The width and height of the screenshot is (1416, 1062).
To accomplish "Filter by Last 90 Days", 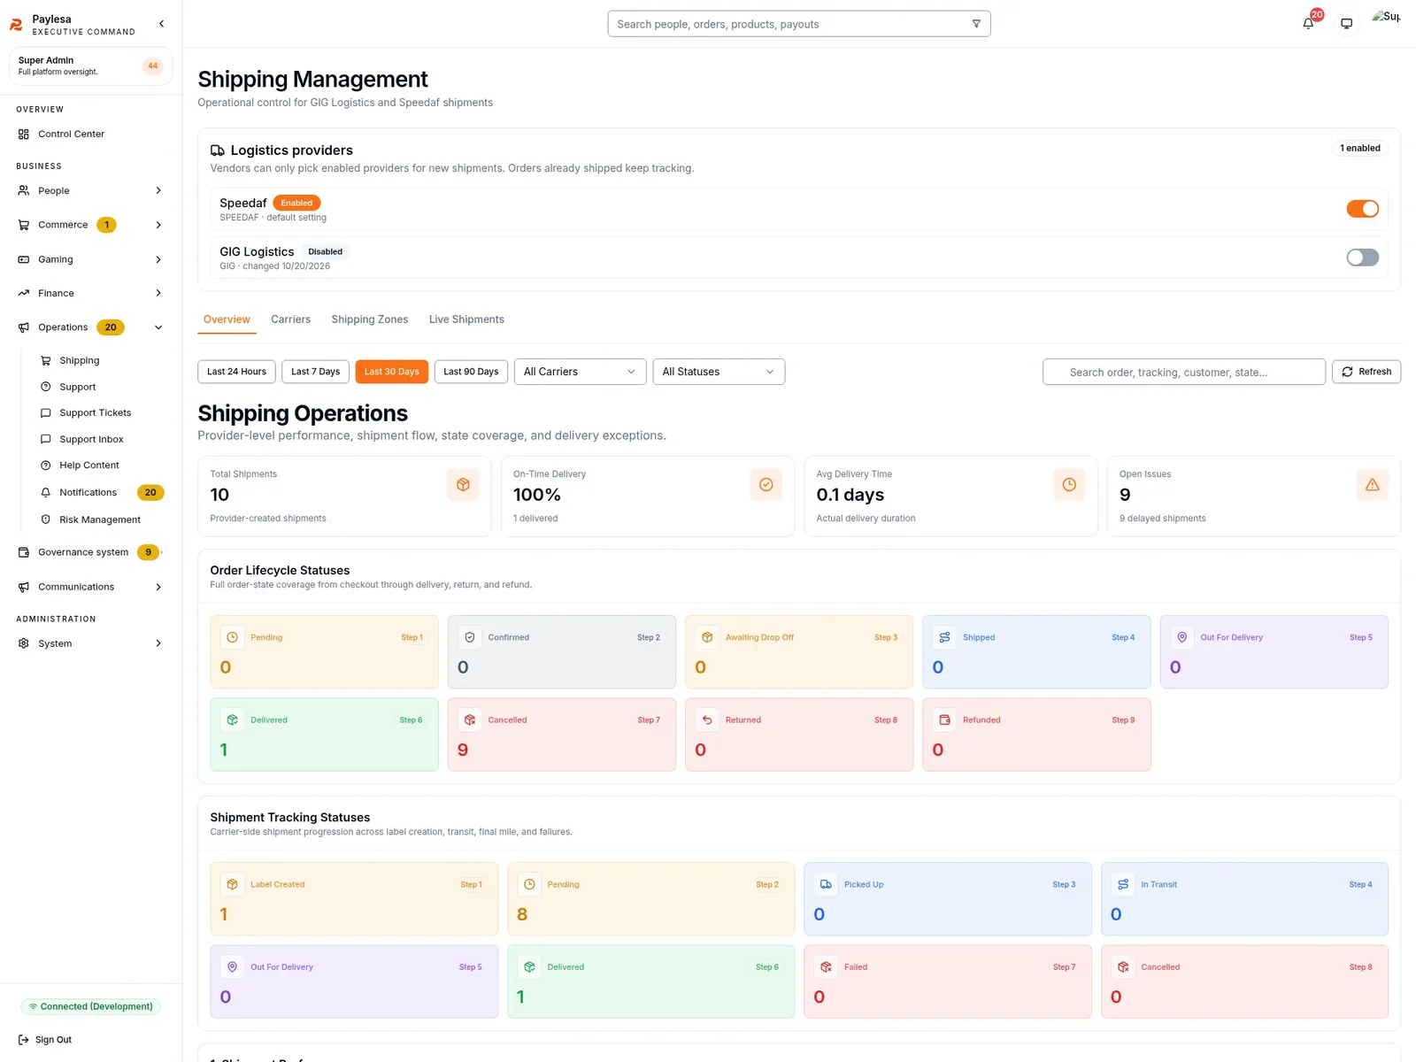I will point(471,372).
